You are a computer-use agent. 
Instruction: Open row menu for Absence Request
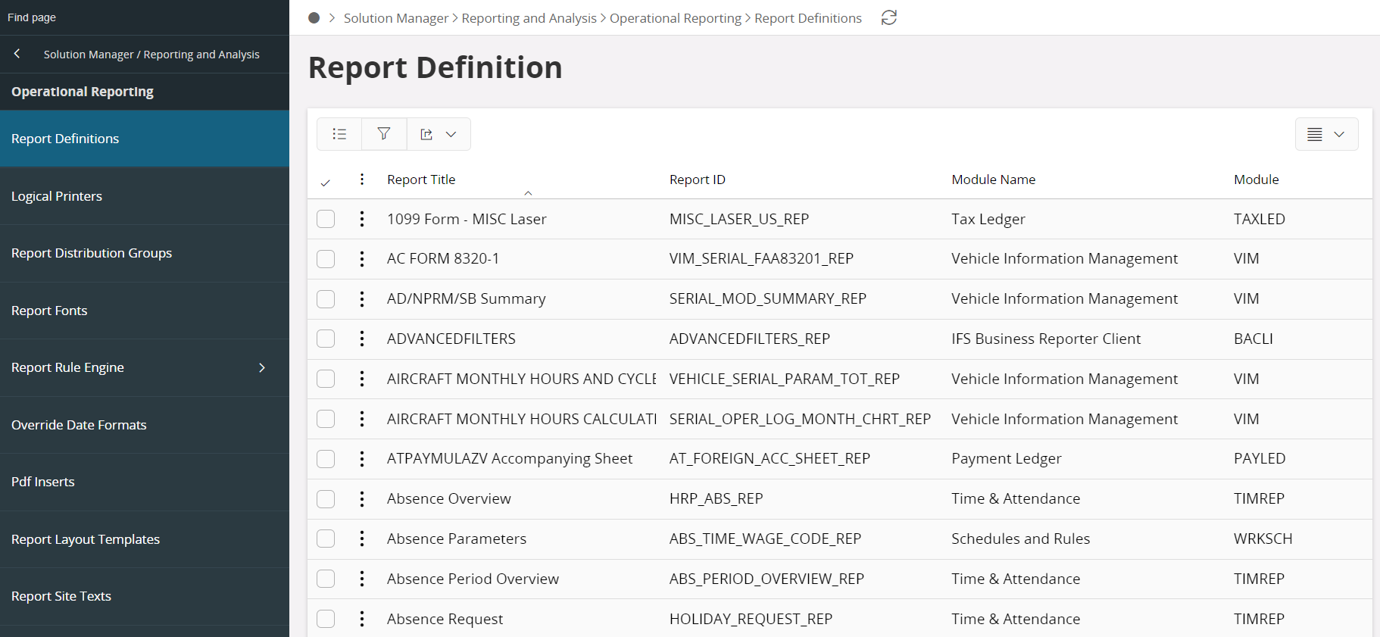[362, 619]
